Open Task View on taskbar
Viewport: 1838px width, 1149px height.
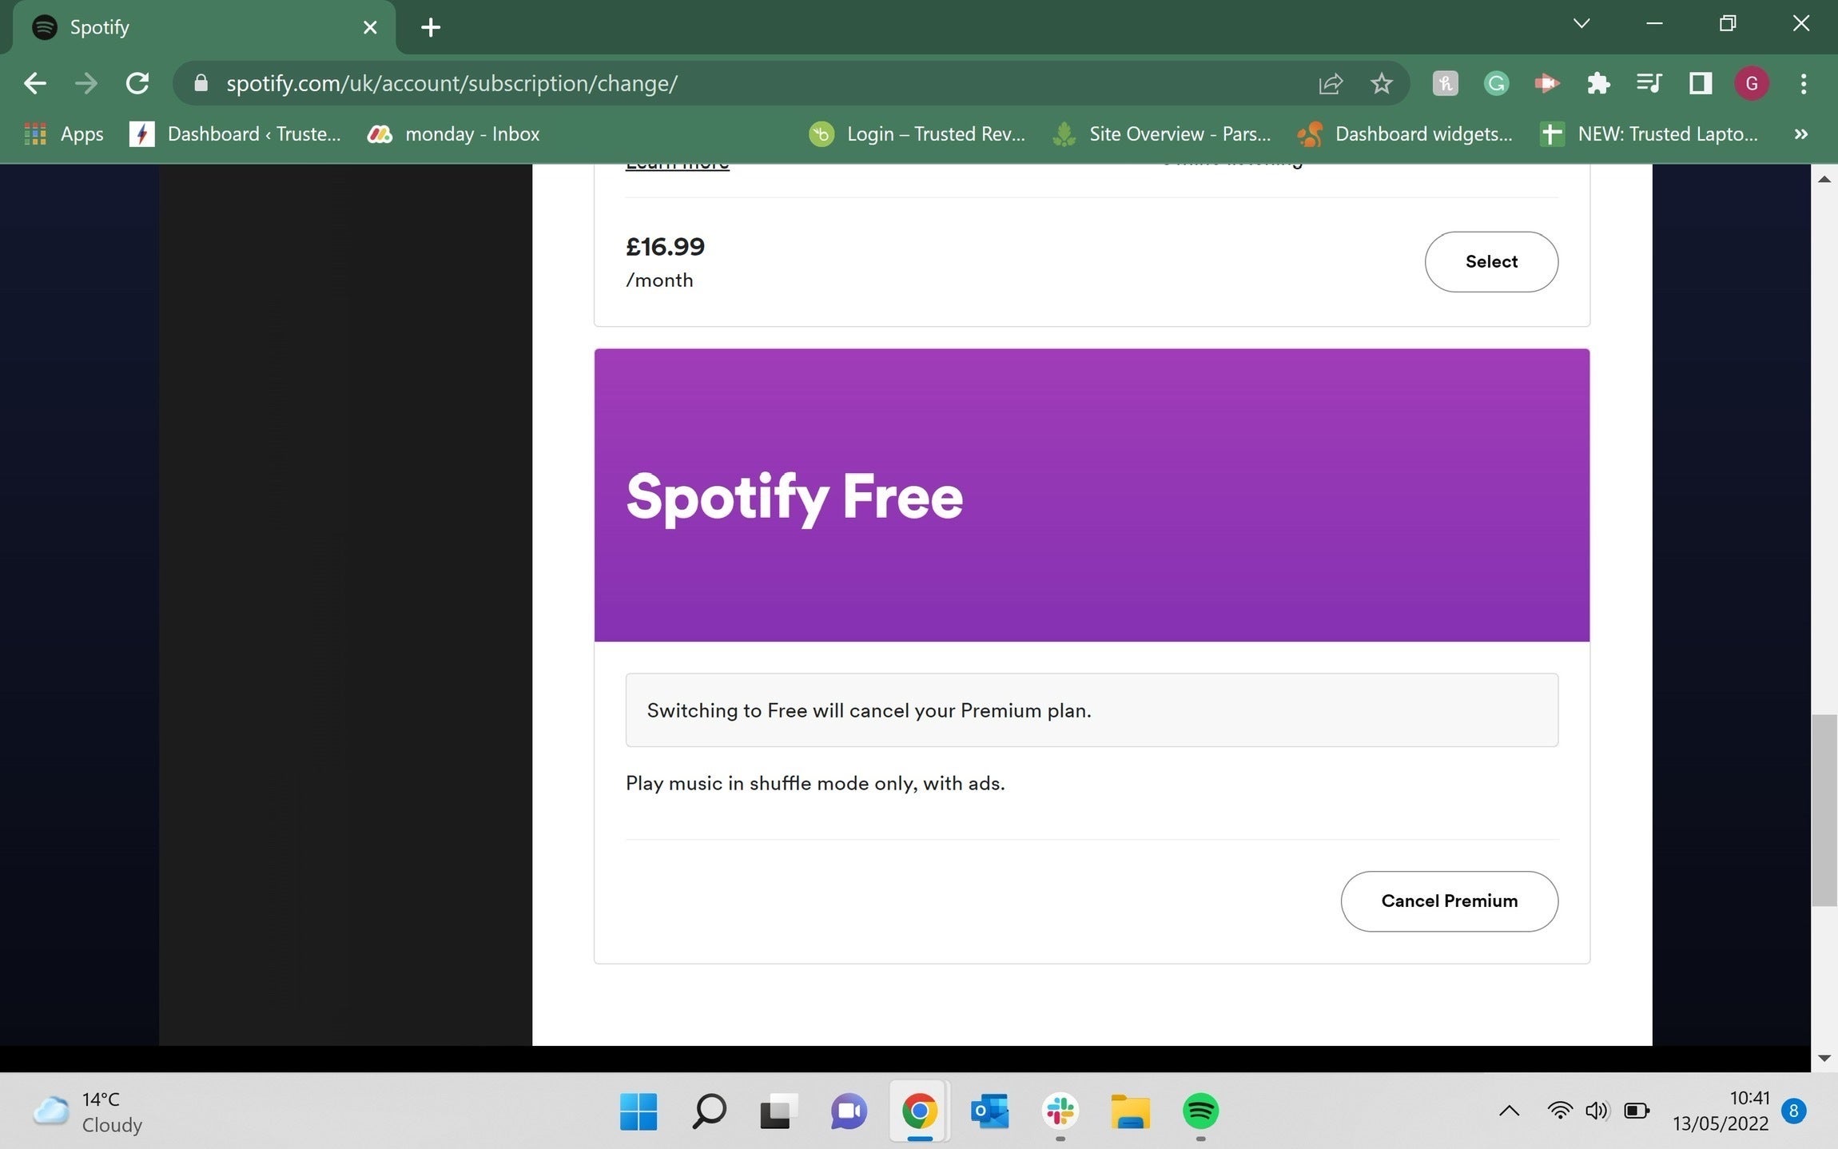(x=778, y=1111)
